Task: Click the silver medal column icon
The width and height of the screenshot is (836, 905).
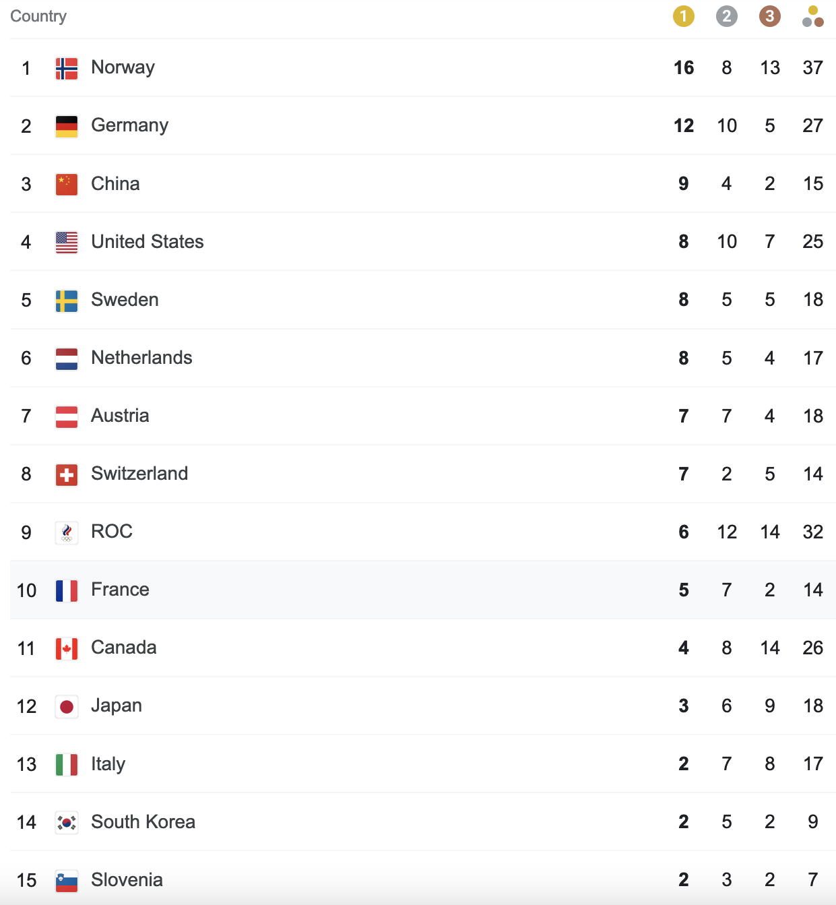Action: pos(726,16)
